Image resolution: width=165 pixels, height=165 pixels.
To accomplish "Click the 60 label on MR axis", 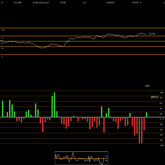I will [161, 103].
